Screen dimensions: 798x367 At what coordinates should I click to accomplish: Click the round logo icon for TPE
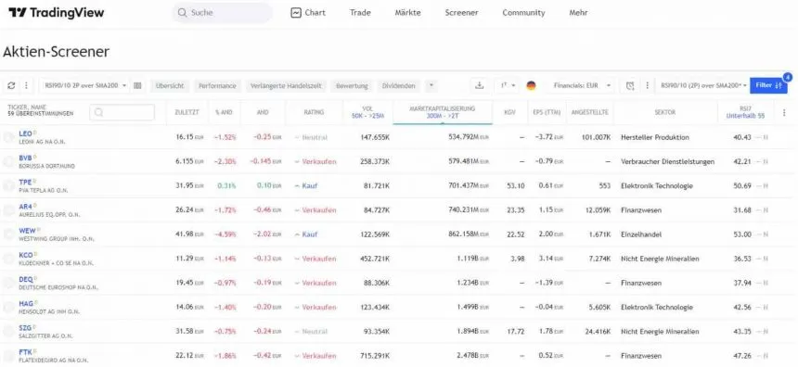(x=8, y=185)
